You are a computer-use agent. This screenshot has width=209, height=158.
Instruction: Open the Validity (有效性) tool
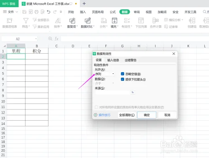tap(127, 23)
